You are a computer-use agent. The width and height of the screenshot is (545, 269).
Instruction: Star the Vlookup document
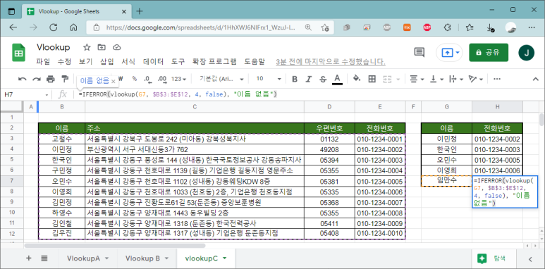click(87, 47)
